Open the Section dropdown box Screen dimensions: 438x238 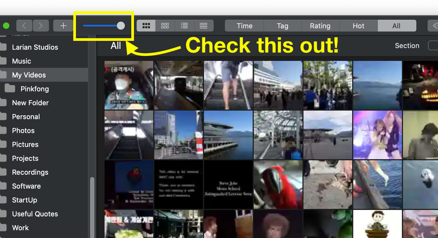pyautogui.click(x=433, y=45)
